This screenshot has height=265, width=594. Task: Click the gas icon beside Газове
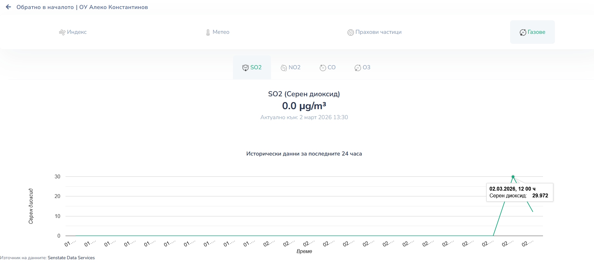pyautogui.click(x=523, y=32)
